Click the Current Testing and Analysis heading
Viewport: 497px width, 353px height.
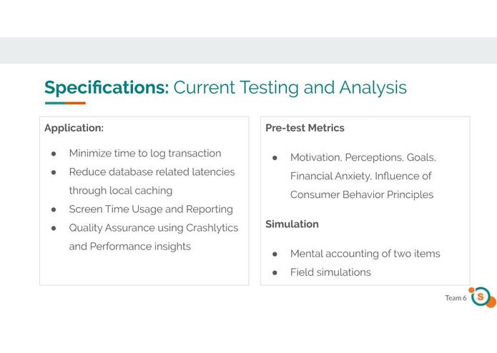[x=290, y=87]
